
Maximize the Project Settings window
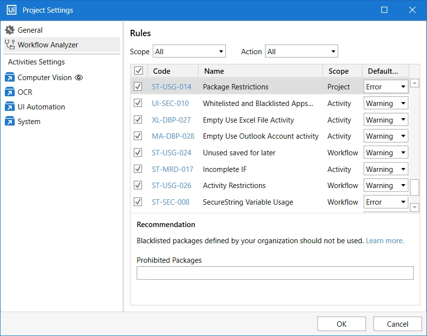[384, 10]
